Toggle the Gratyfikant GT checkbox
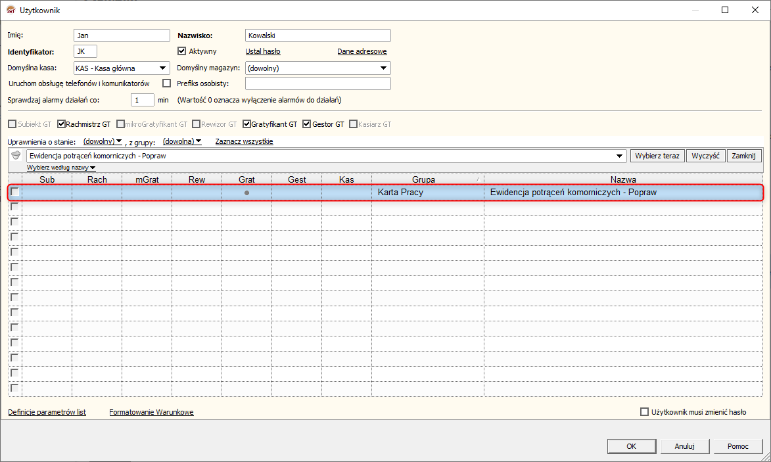 tap(247, 124)
